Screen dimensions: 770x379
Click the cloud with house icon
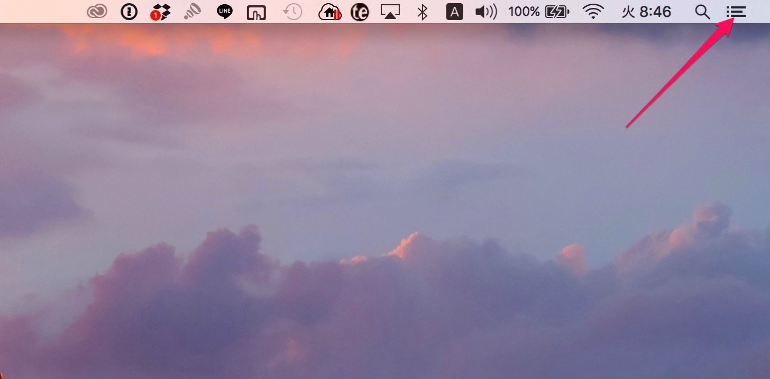point(329,12)
